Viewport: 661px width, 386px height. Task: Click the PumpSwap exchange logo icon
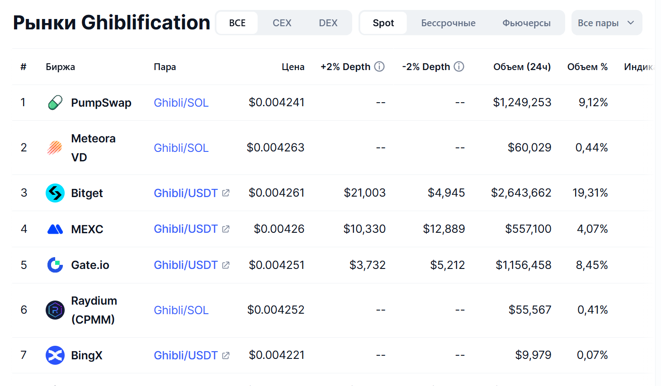pyautogui.click(x=55, y=103)
